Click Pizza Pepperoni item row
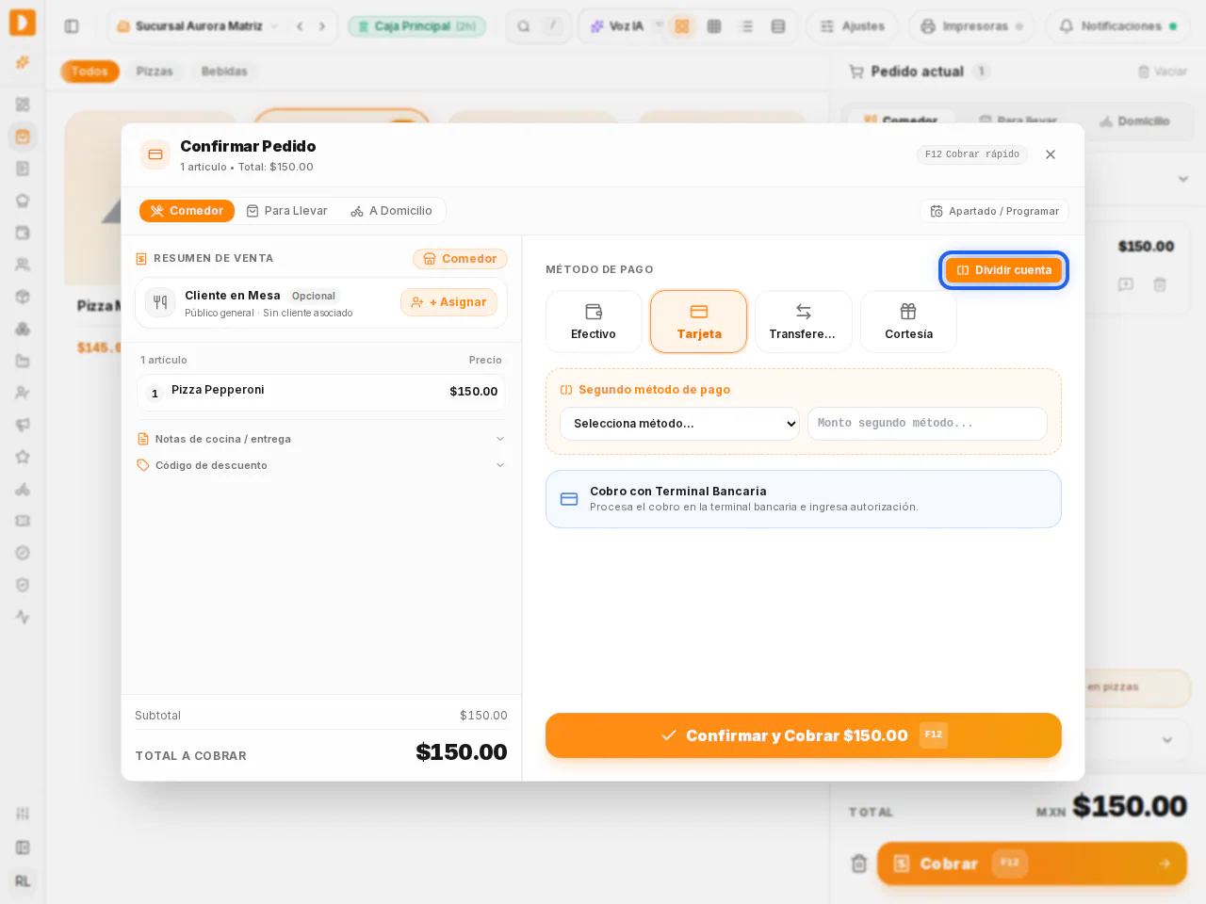The image size is (1206, 904). pyautogui.click(x=321, y=392)
